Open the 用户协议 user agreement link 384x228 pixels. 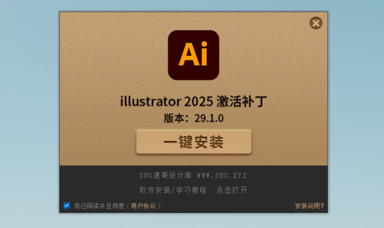[x=143, y=206]
